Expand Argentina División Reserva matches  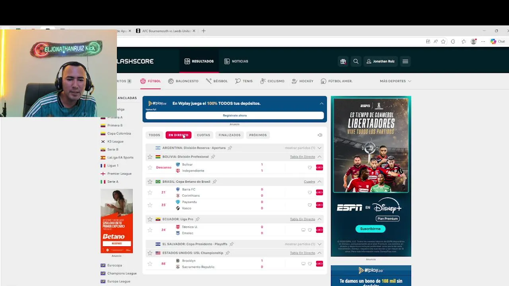(x=319, y=148)
